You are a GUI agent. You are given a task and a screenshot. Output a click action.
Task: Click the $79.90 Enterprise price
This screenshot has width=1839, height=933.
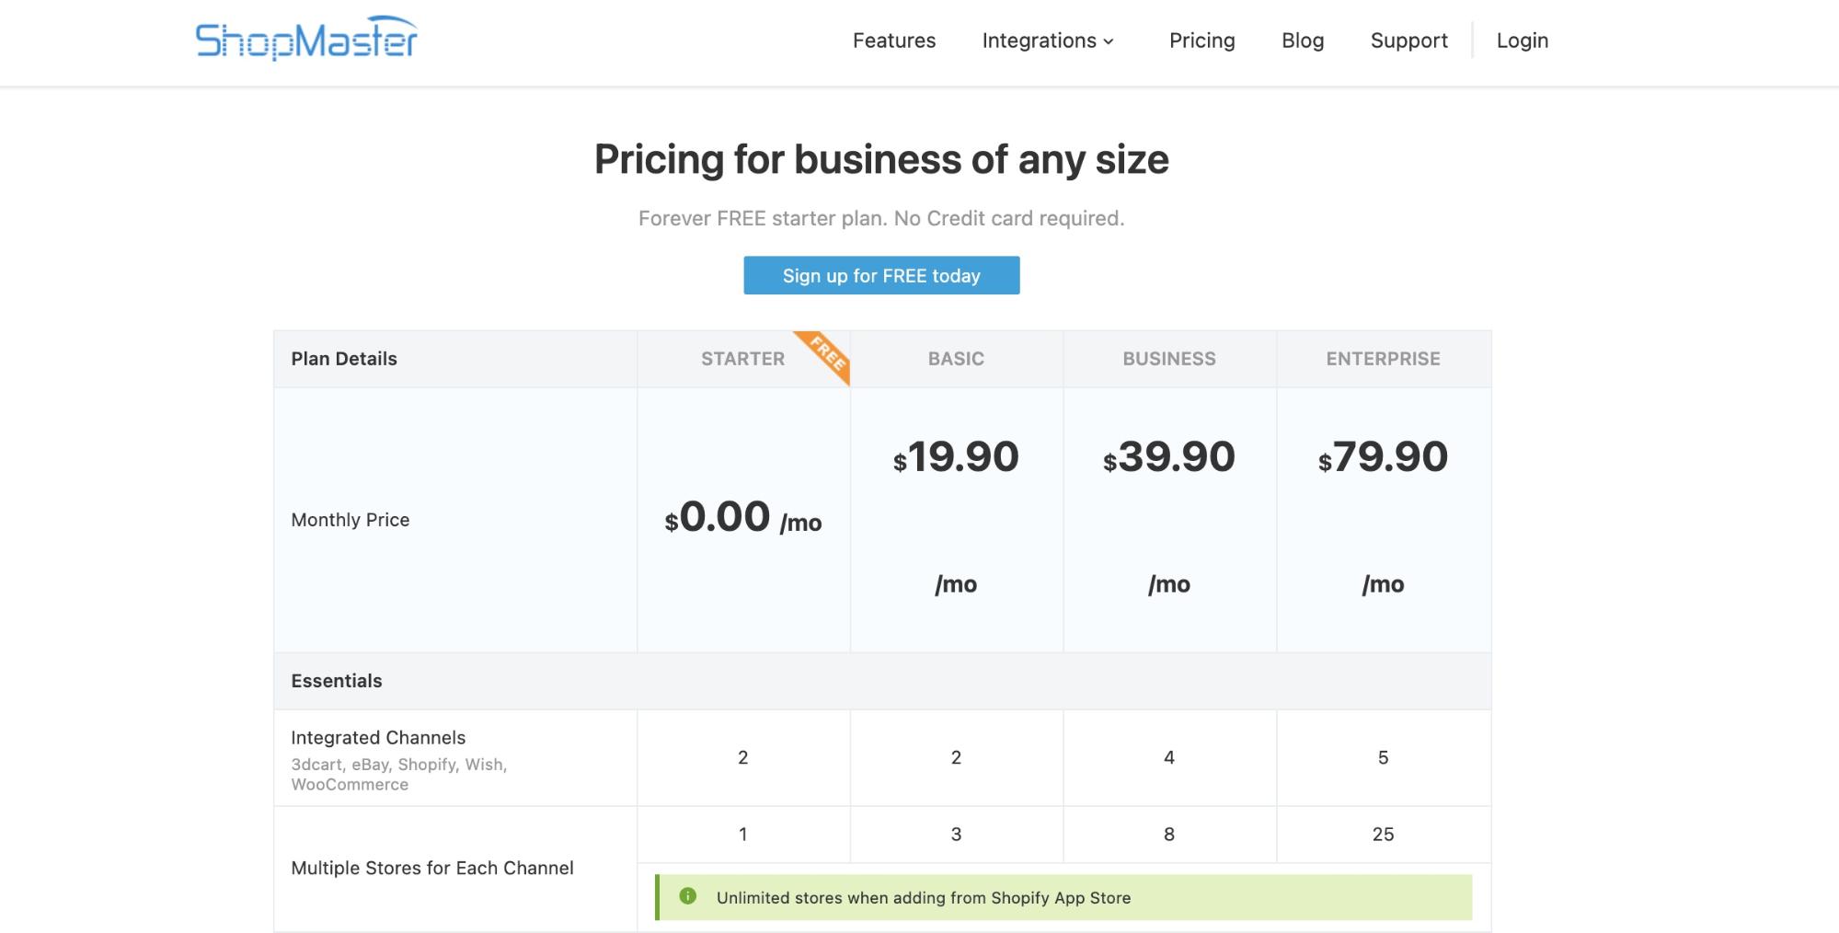coord(1383,457)
